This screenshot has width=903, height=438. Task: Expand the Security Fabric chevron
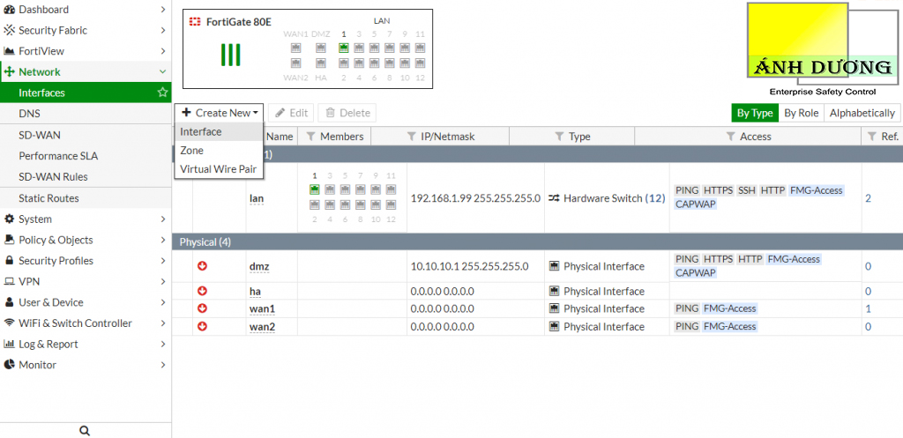click(x=163, y=31)
